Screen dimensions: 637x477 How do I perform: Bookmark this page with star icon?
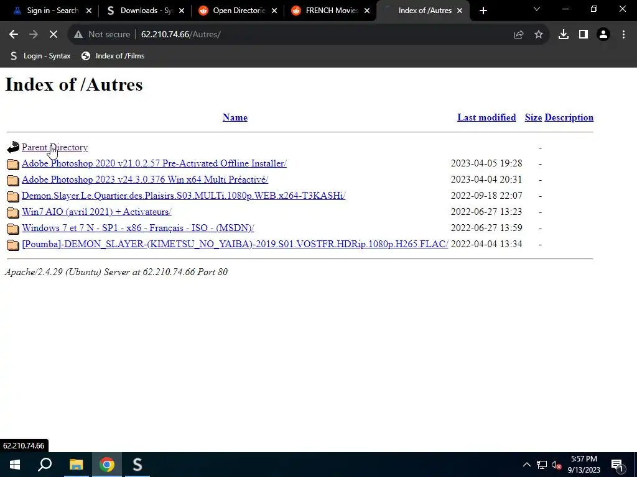coord(539,35)
